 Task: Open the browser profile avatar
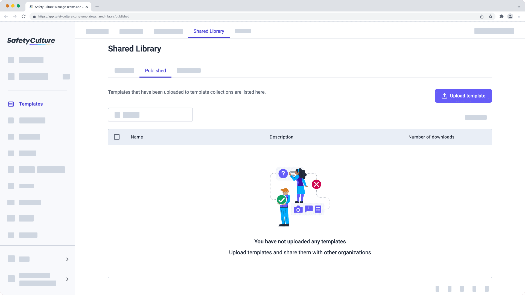(x=510, y=16)
